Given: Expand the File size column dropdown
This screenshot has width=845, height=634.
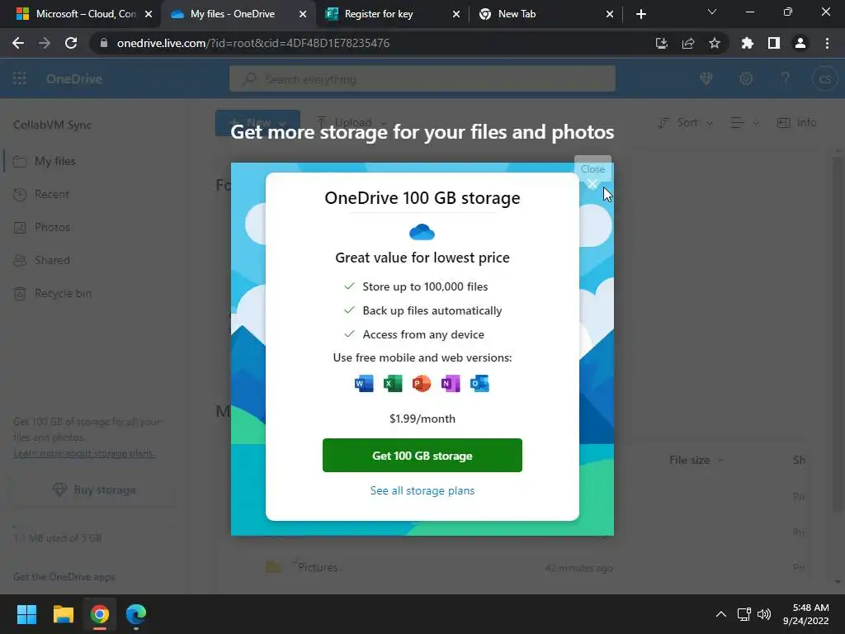Looking at the screenshot, I should [x=696, y=461].
